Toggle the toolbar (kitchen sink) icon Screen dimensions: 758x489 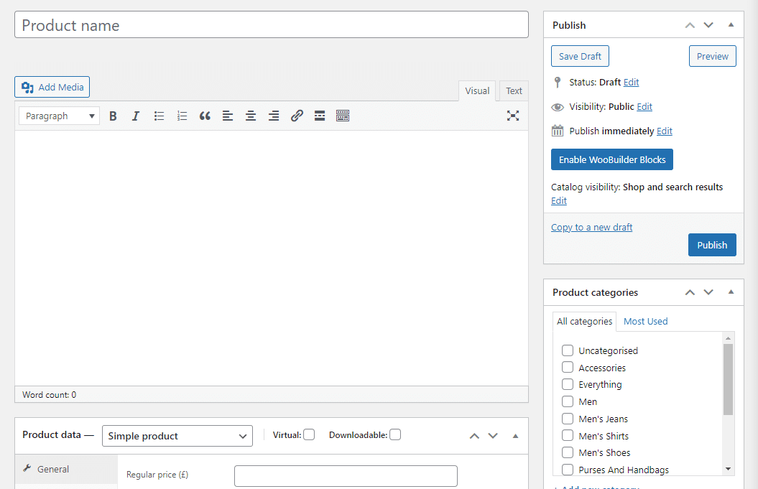tap(343, 116)
